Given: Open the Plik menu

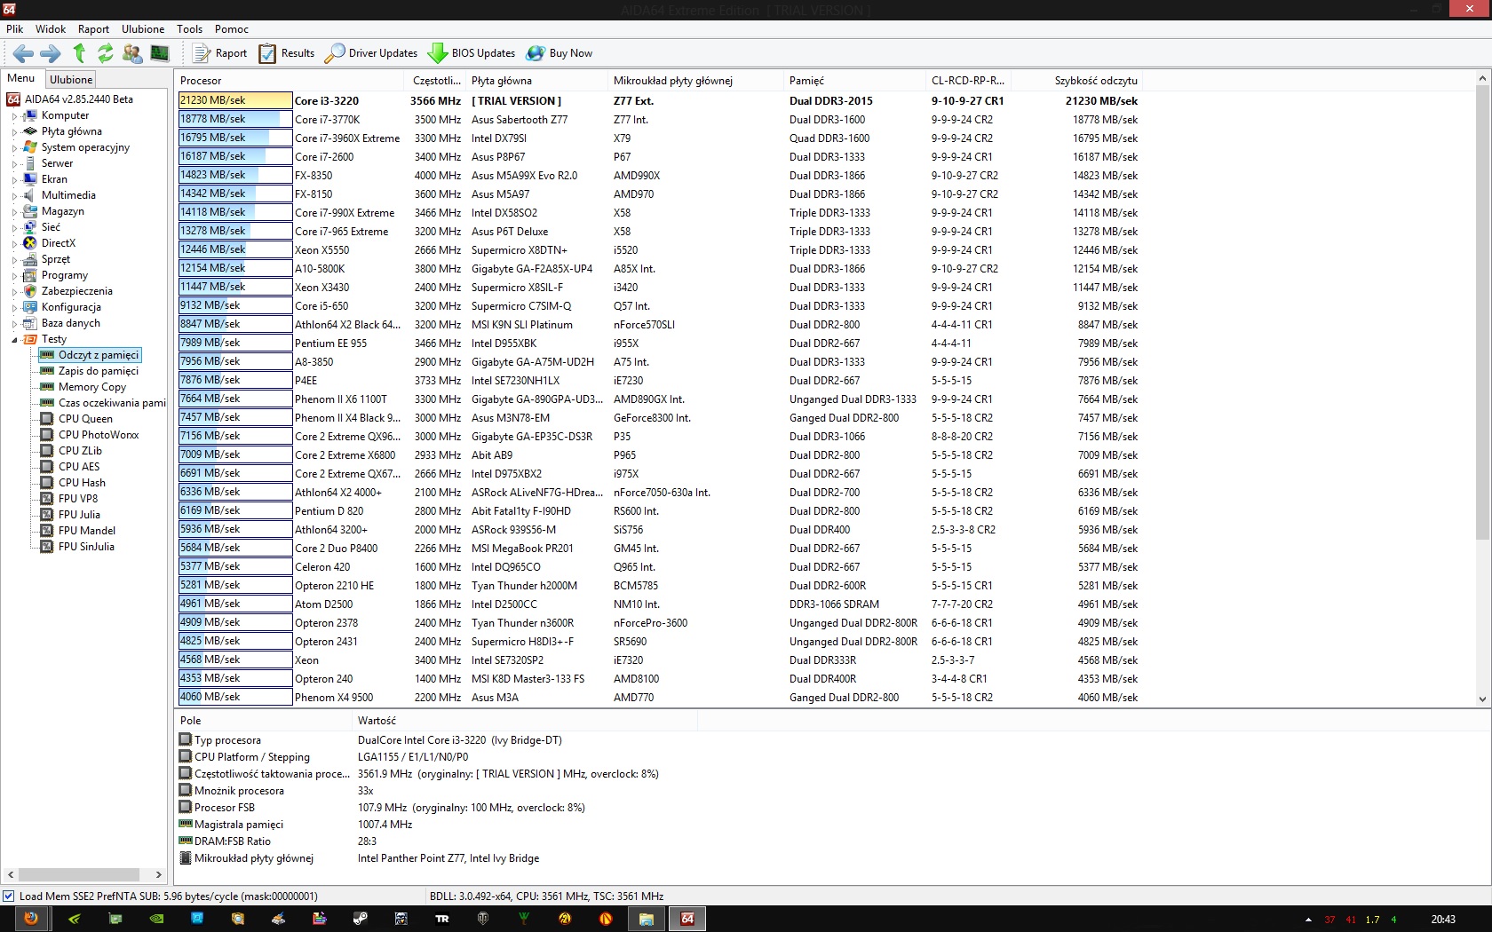Looking at the screenshot, I should click(x=15, y=29).
